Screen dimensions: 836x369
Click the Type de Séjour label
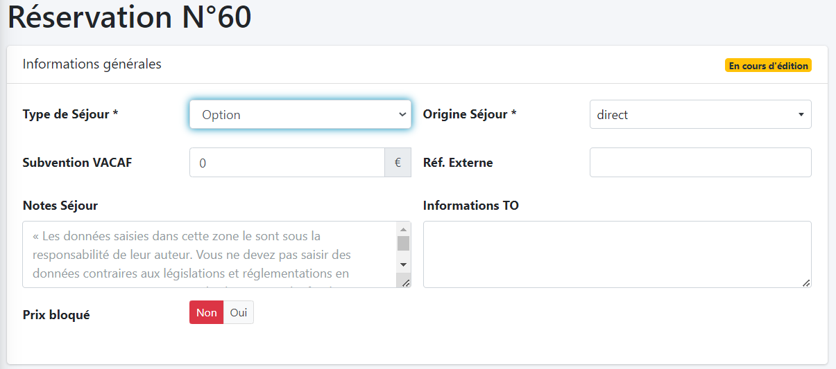tap(70, 115)
